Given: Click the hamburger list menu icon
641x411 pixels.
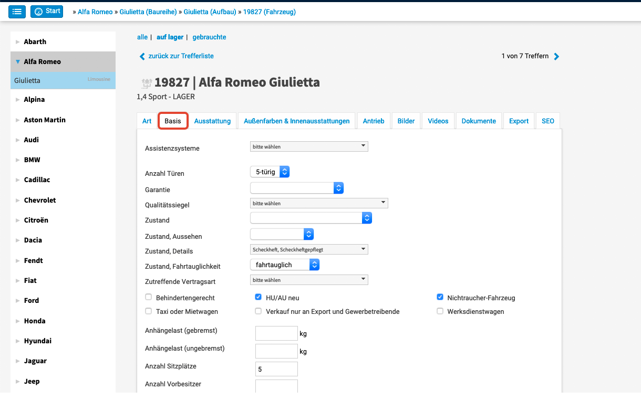Looking at the screenshot, I should click(17, 12).
